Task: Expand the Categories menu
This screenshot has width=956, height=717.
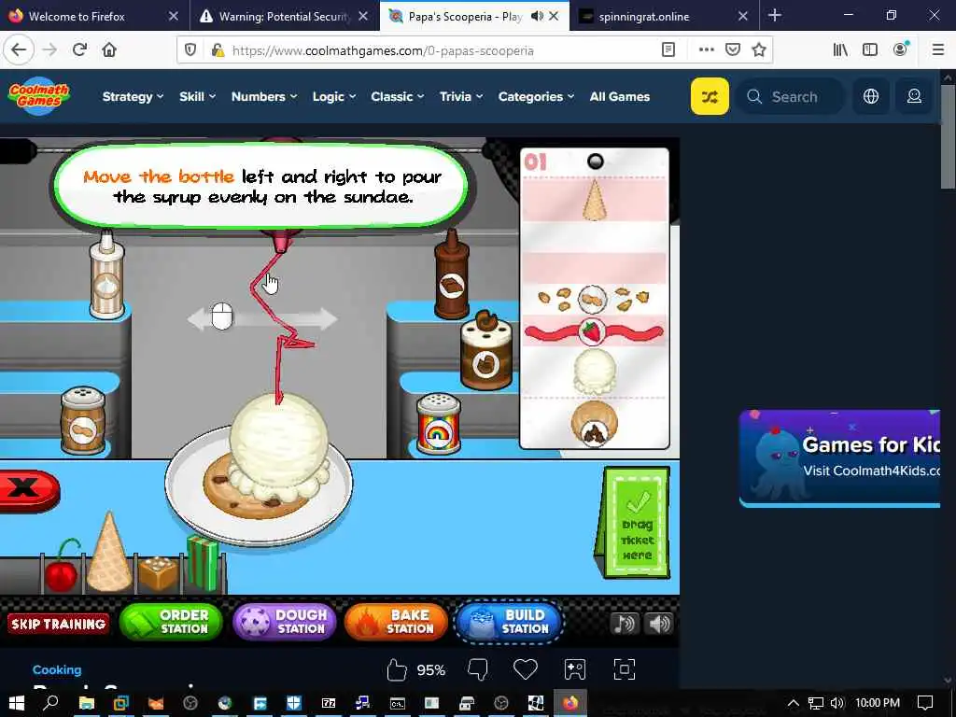Action: (536, 96)
